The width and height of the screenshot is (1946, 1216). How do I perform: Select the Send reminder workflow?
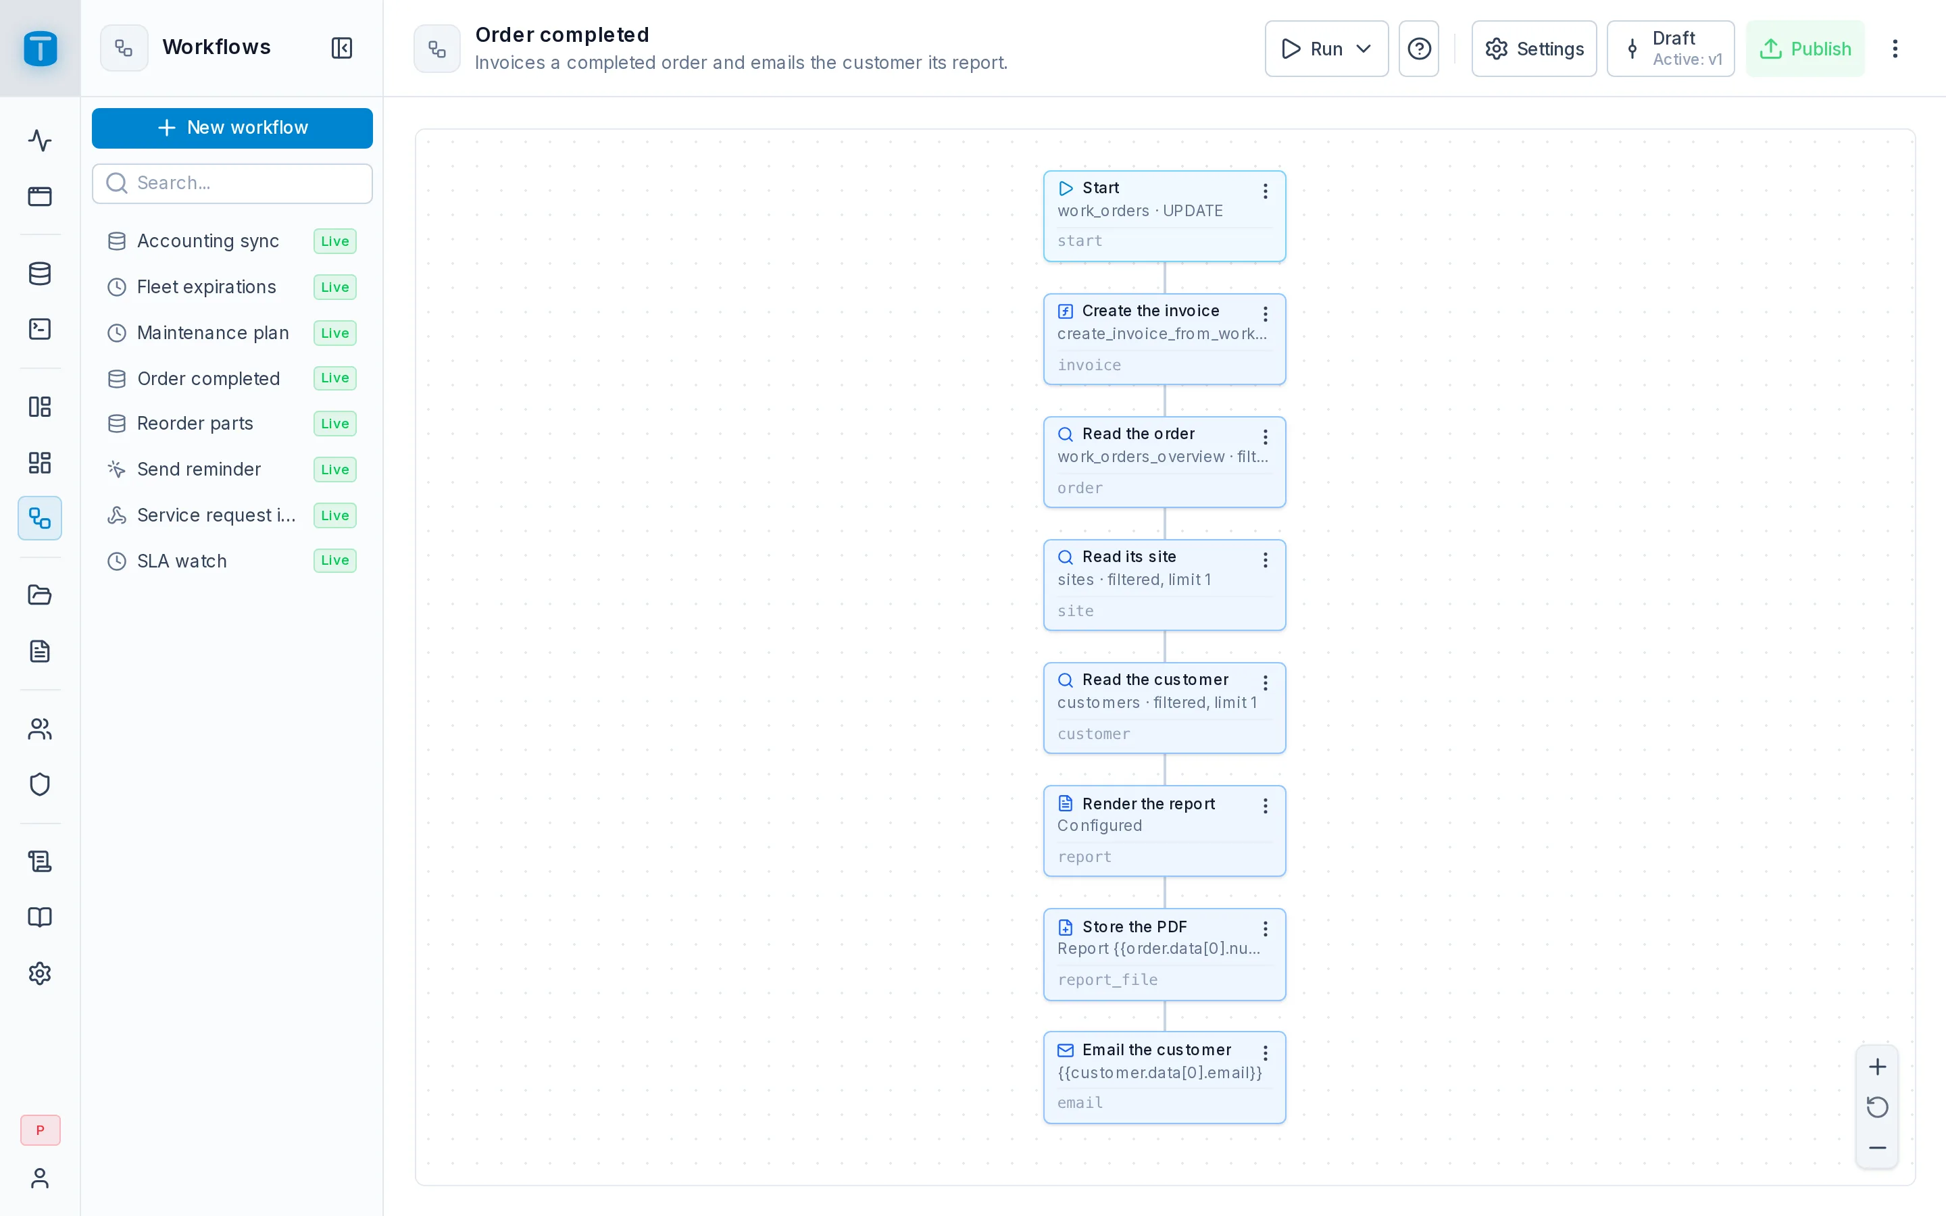click(x=232, y=470)
